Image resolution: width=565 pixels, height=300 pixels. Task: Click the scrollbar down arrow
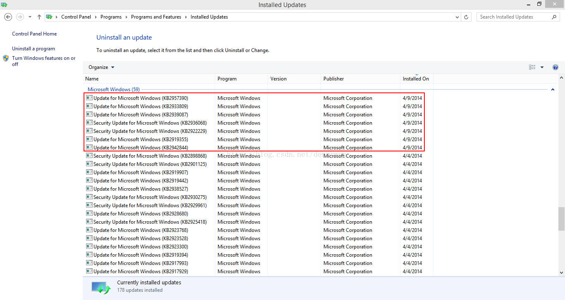click(561, 272)
